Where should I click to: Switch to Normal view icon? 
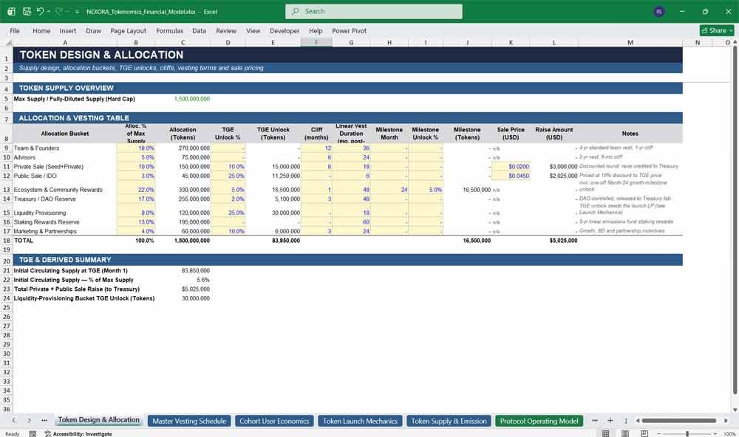coord(606,433)
